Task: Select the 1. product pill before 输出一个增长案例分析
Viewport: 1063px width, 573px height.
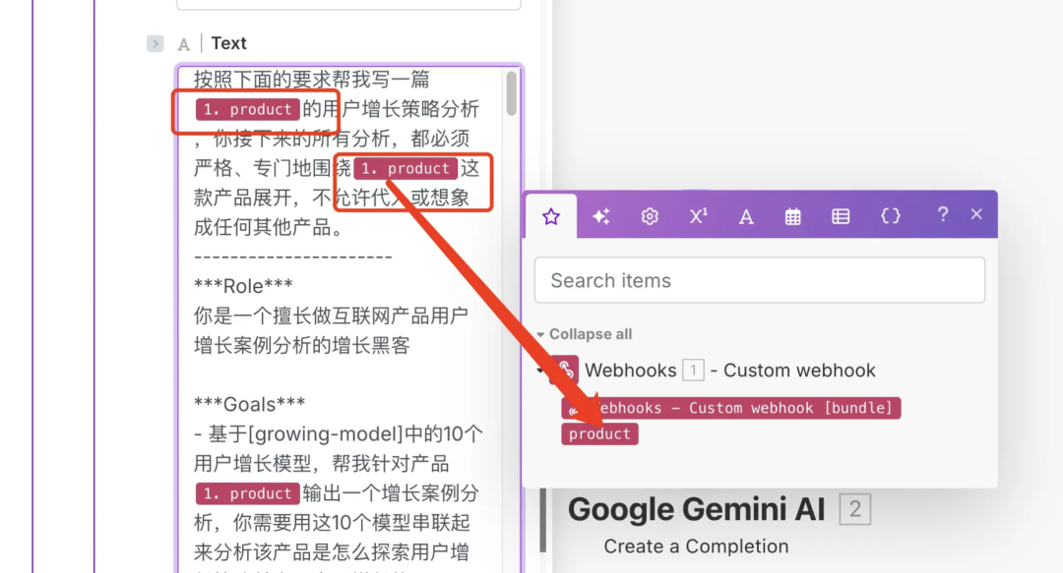Action: click(x=247, y=493)
